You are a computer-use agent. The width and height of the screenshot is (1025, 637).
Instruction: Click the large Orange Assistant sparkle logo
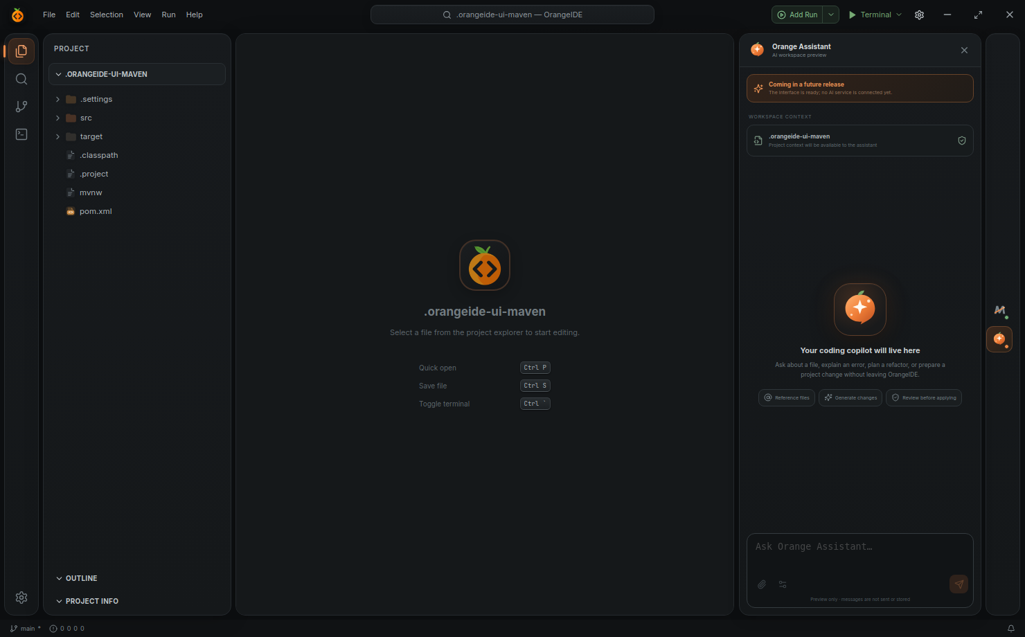pos(860,309)
